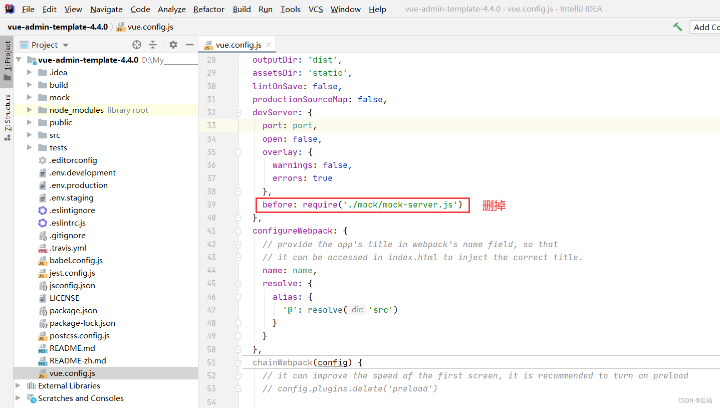Open the File menu
Viewport: 720px width, 408px height.
28,9
